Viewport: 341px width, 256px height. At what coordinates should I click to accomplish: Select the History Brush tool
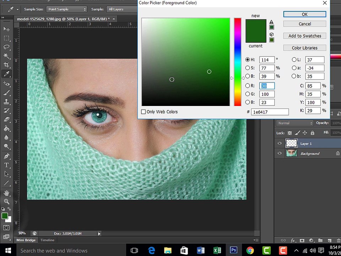click(x=6, y=110)
